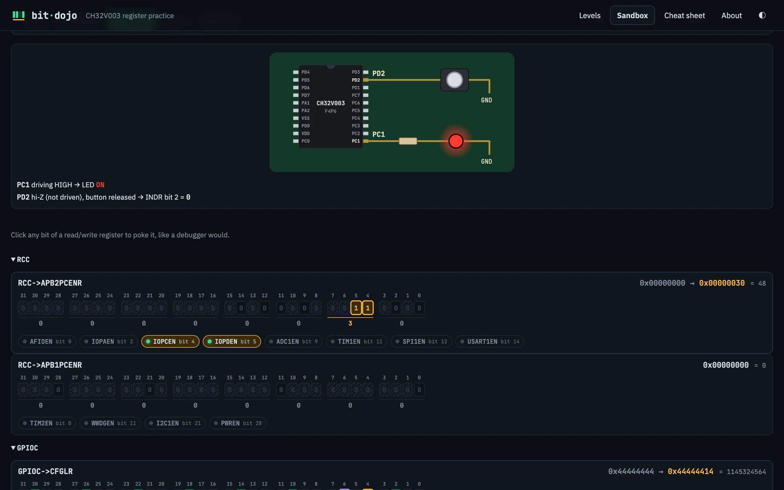Screen dimensions: 784x490
Task: Set bit 14 in RCC->APB2PCENR
Action: coord(241,308)
